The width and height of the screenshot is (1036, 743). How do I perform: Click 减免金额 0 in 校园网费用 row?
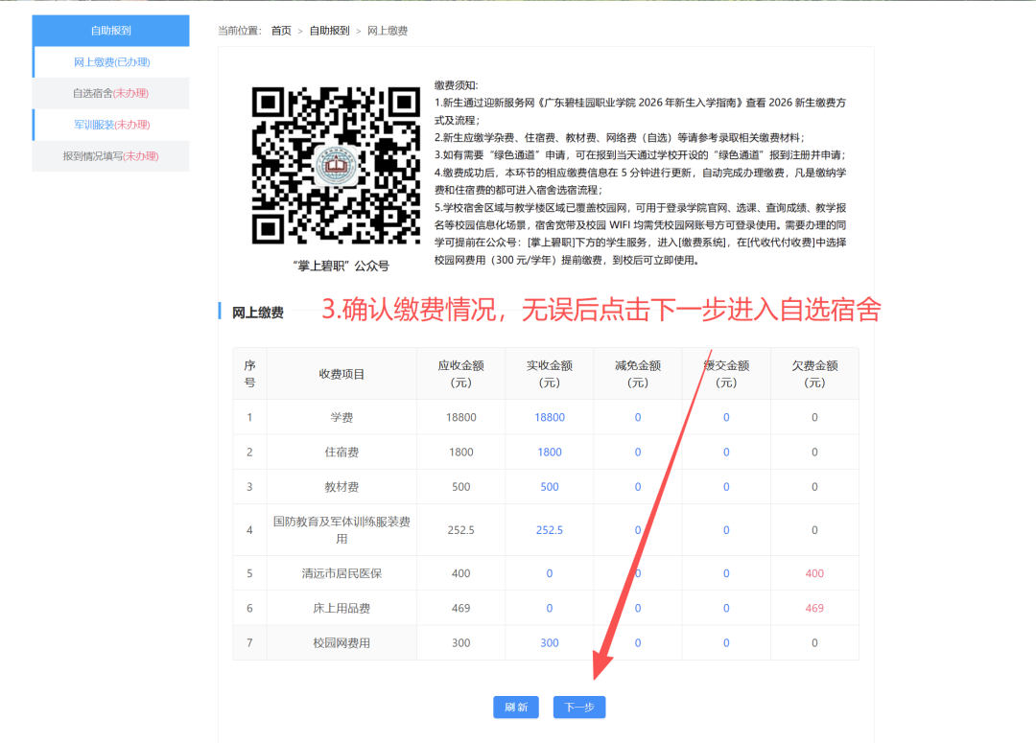(x=638, y=643)
